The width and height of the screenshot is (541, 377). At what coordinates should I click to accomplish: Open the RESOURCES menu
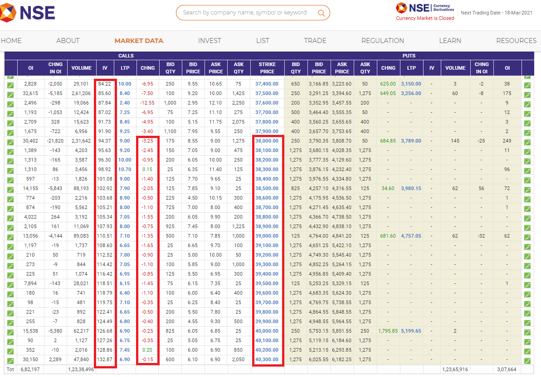point(516,41)
